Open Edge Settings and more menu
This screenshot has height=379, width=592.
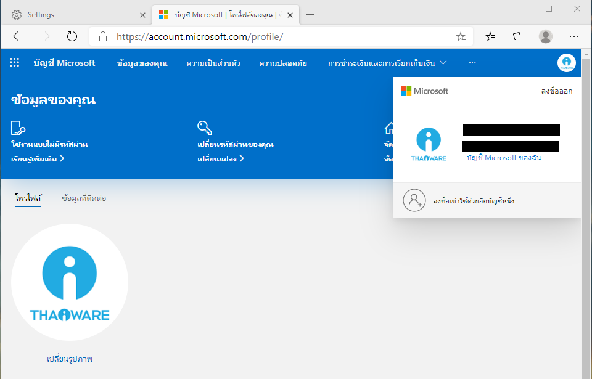pyautogui.click(x=574, y=36)
